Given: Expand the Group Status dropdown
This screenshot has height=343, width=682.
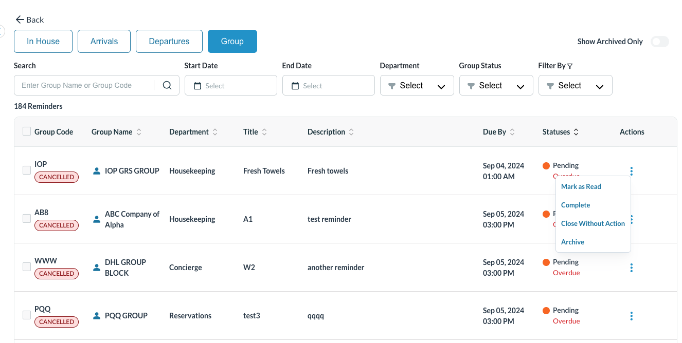Looking at the screenshot, I should pos(496,86).
